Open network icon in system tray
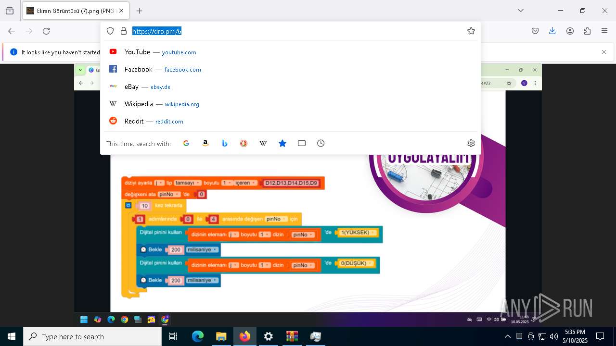The height and width of the screenshot is (346, 616). pos(542,336)
